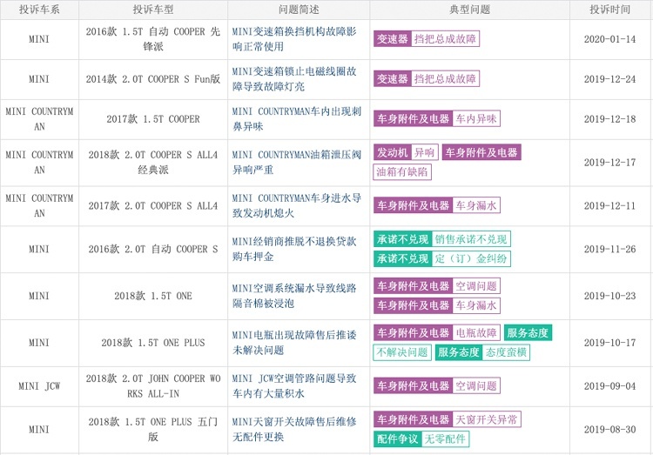Click date 2019-11-26

609,249
